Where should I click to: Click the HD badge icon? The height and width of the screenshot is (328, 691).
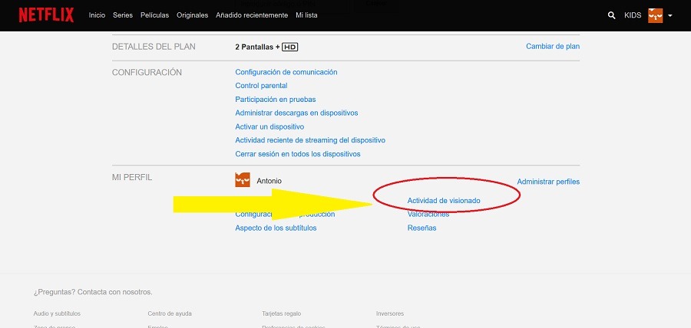(x=290, y=47)
